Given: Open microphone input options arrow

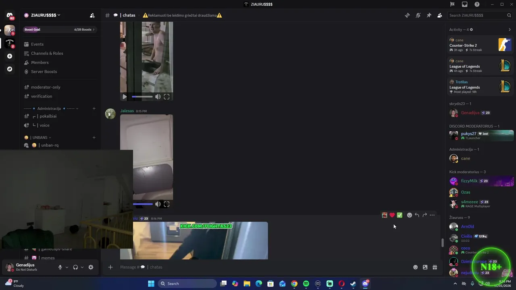Looking at the screenshot, I should pyautogui.click(x=67, y=267).
